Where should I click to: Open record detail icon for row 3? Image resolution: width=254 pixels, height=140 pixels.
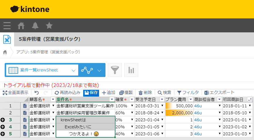click(25, 120)
